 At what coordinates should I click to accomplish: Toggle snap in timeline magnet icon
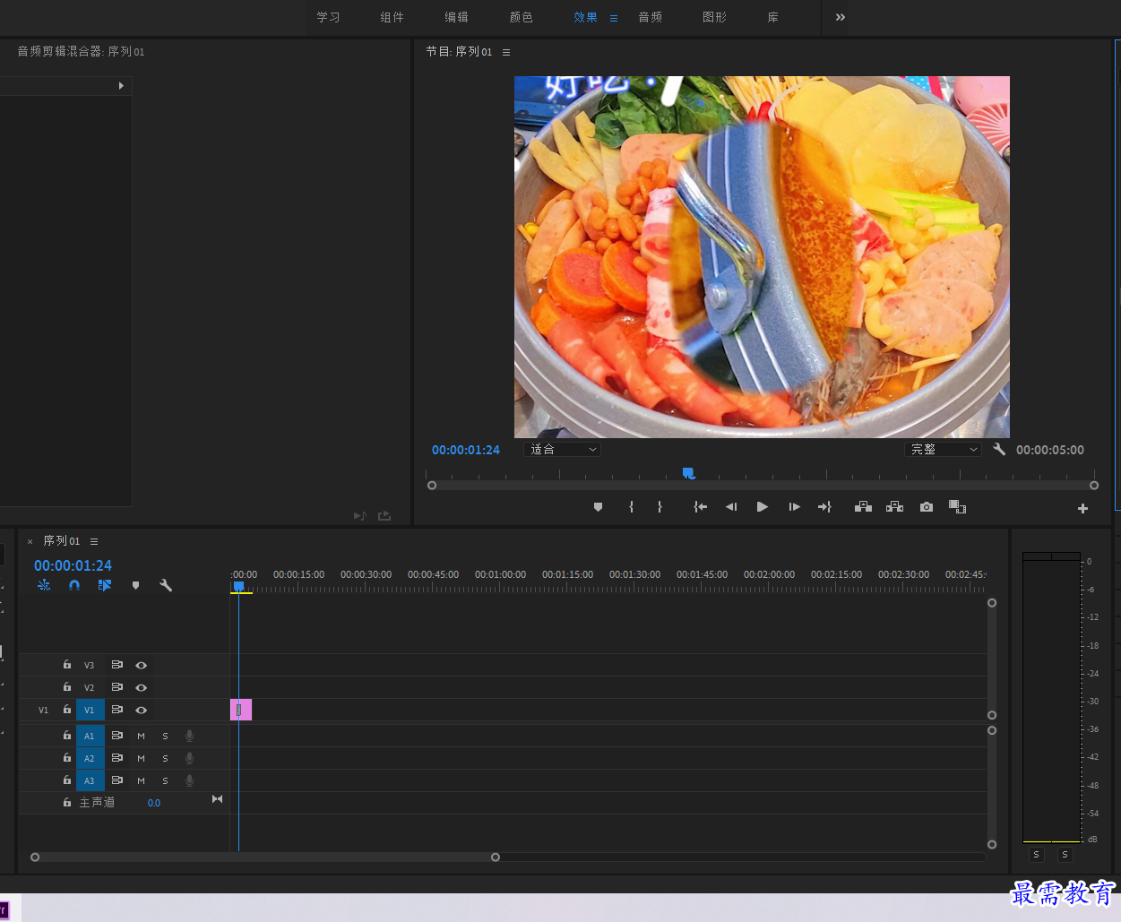coord(74,585)
